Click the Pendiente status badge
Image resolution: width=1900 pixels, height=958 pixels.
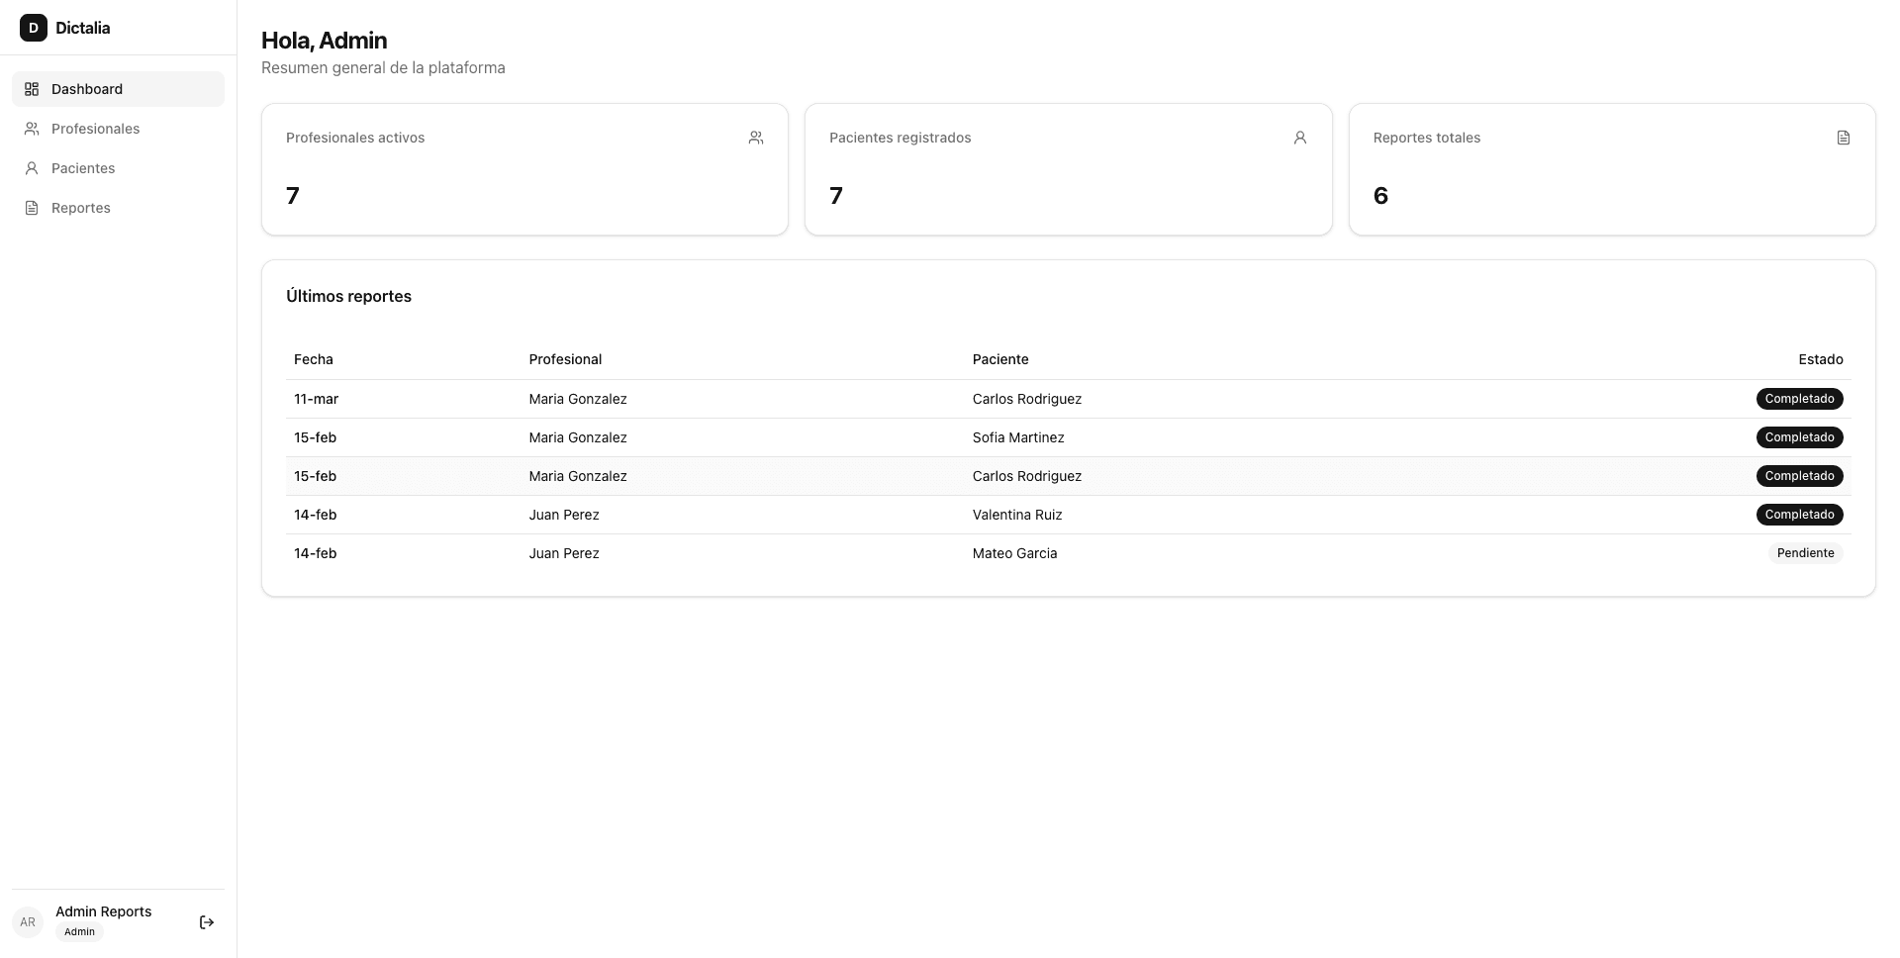1805,553
